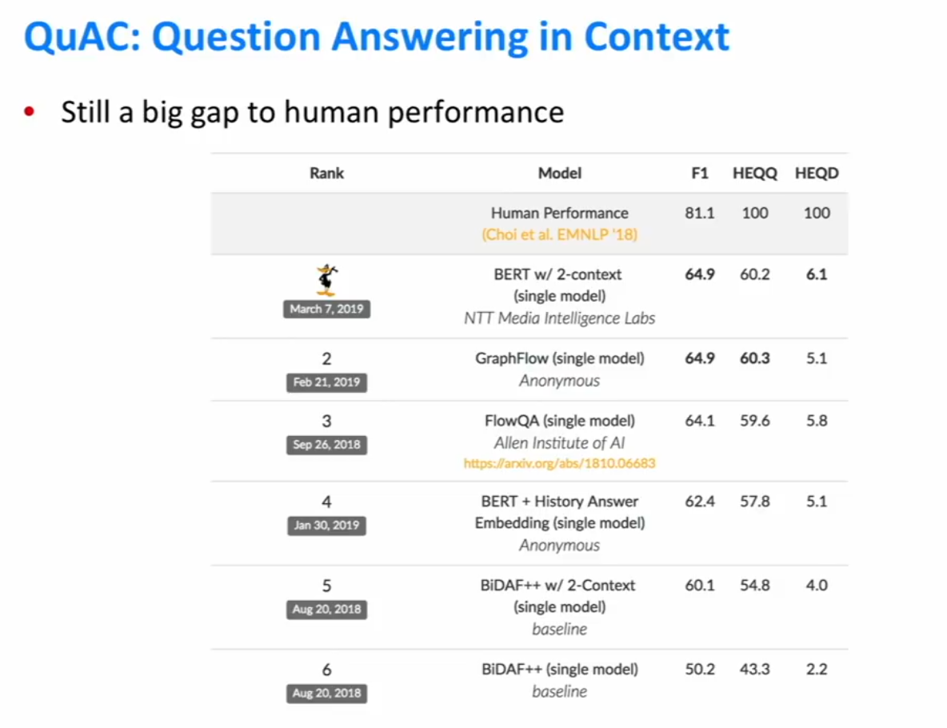Click the Daffy Duck rank-one icon
The height and width of the screenshot is (728, 947).
click(x=327, y=280)
